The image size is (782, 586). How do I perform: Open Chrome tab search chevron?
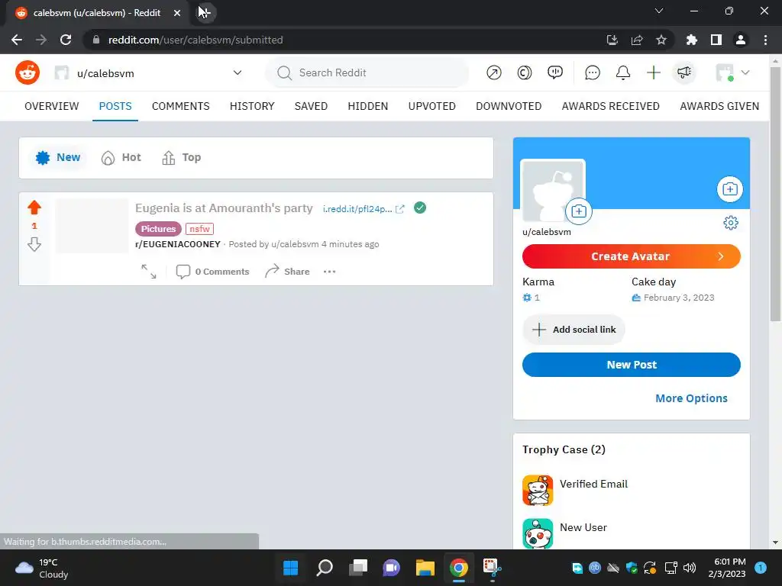[x=659, y=11]
